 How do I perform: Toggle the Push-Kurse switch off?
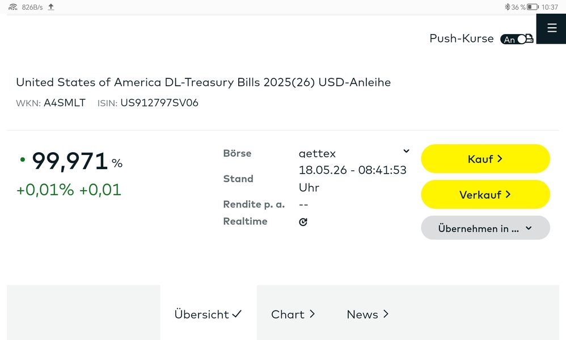coord(513,39)
